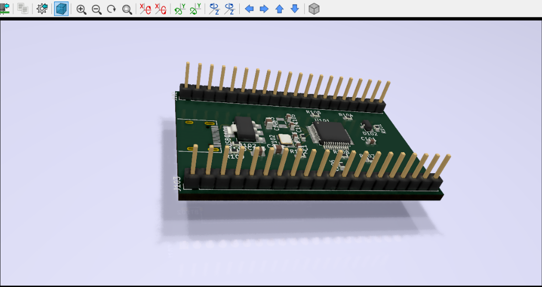Viewport: 542px width, 287px height.
Task: Redraw the 3D view
Action: tap(111, 9)
